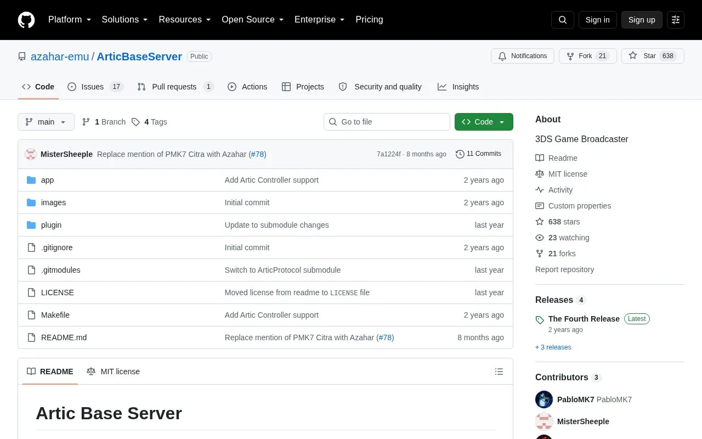
Task: View the 11 Commits history
Action: click(478, 154)
